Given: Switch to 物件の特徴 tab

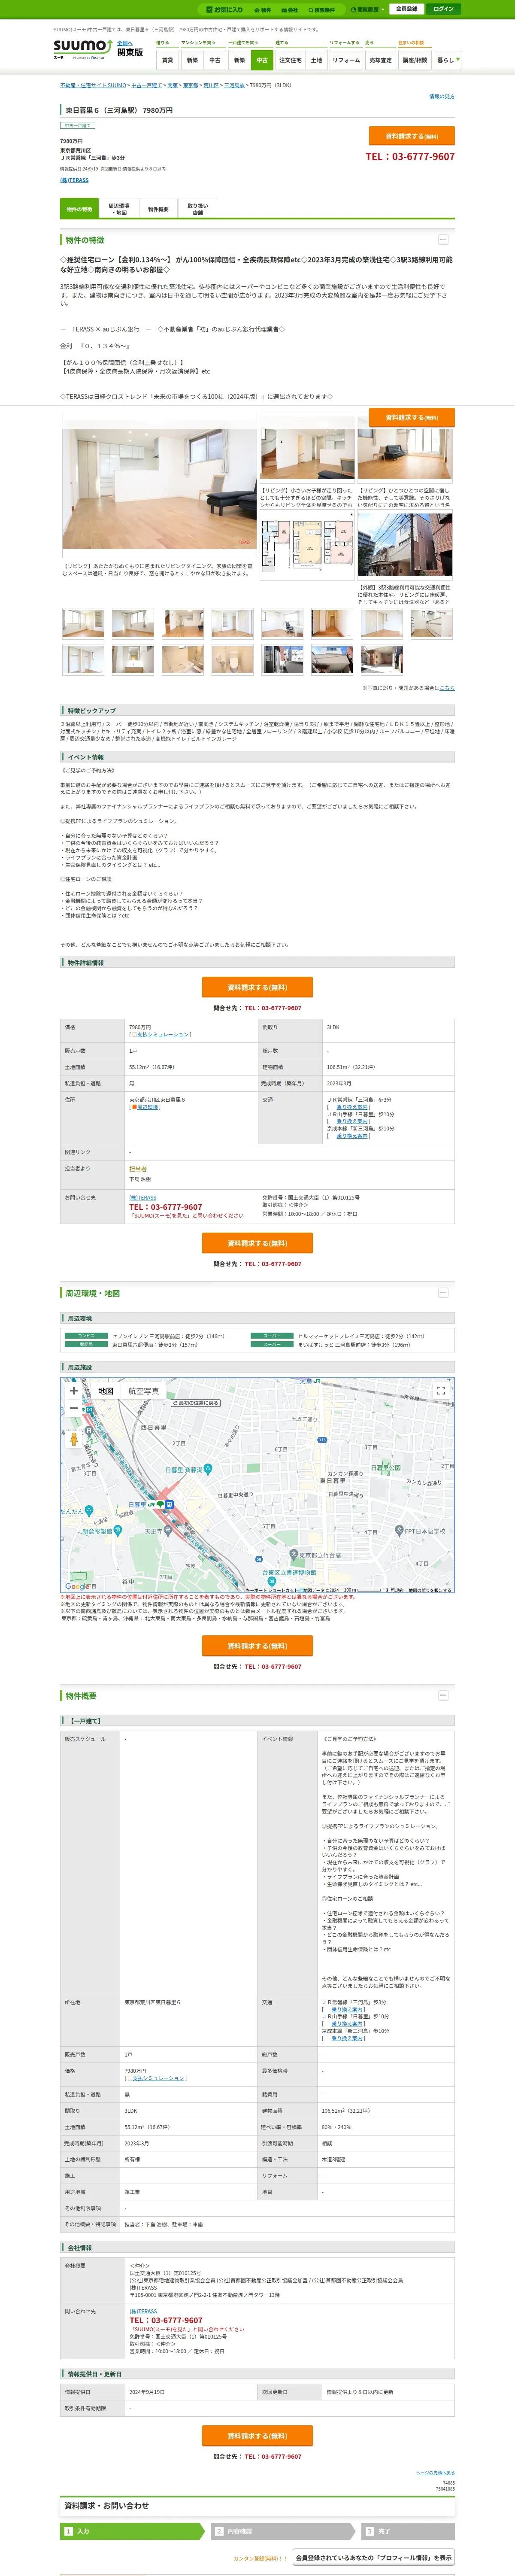Looking at the screenshot, I should tap(79, 209).
